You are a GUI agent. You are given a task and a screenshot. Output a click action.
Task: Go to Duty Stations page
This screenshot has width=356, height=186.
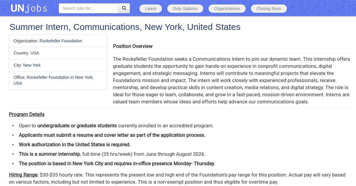pyautogui.click(x=185, y=9)
